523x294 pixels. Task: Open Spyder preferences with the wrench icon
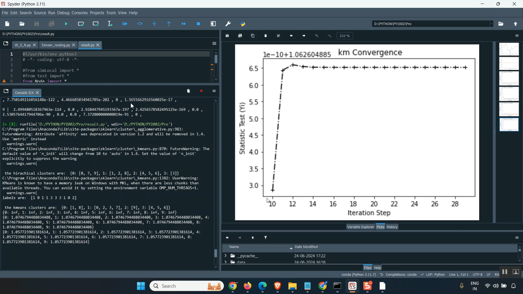coord(228,24)
